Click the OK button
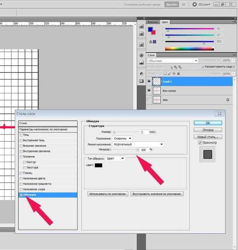 (208, 123)
